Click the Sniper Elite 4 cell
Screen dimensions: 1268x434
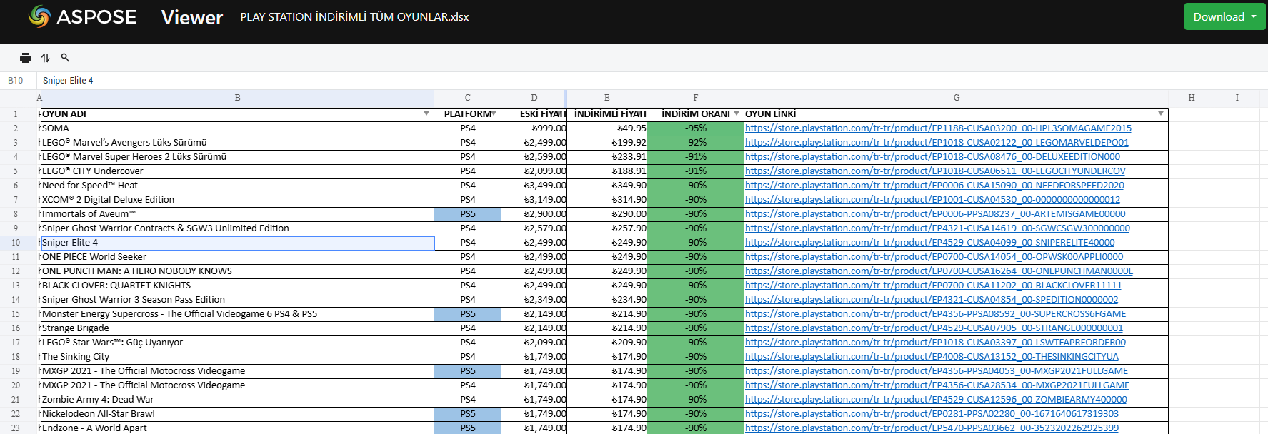click(x=238, y=243)
